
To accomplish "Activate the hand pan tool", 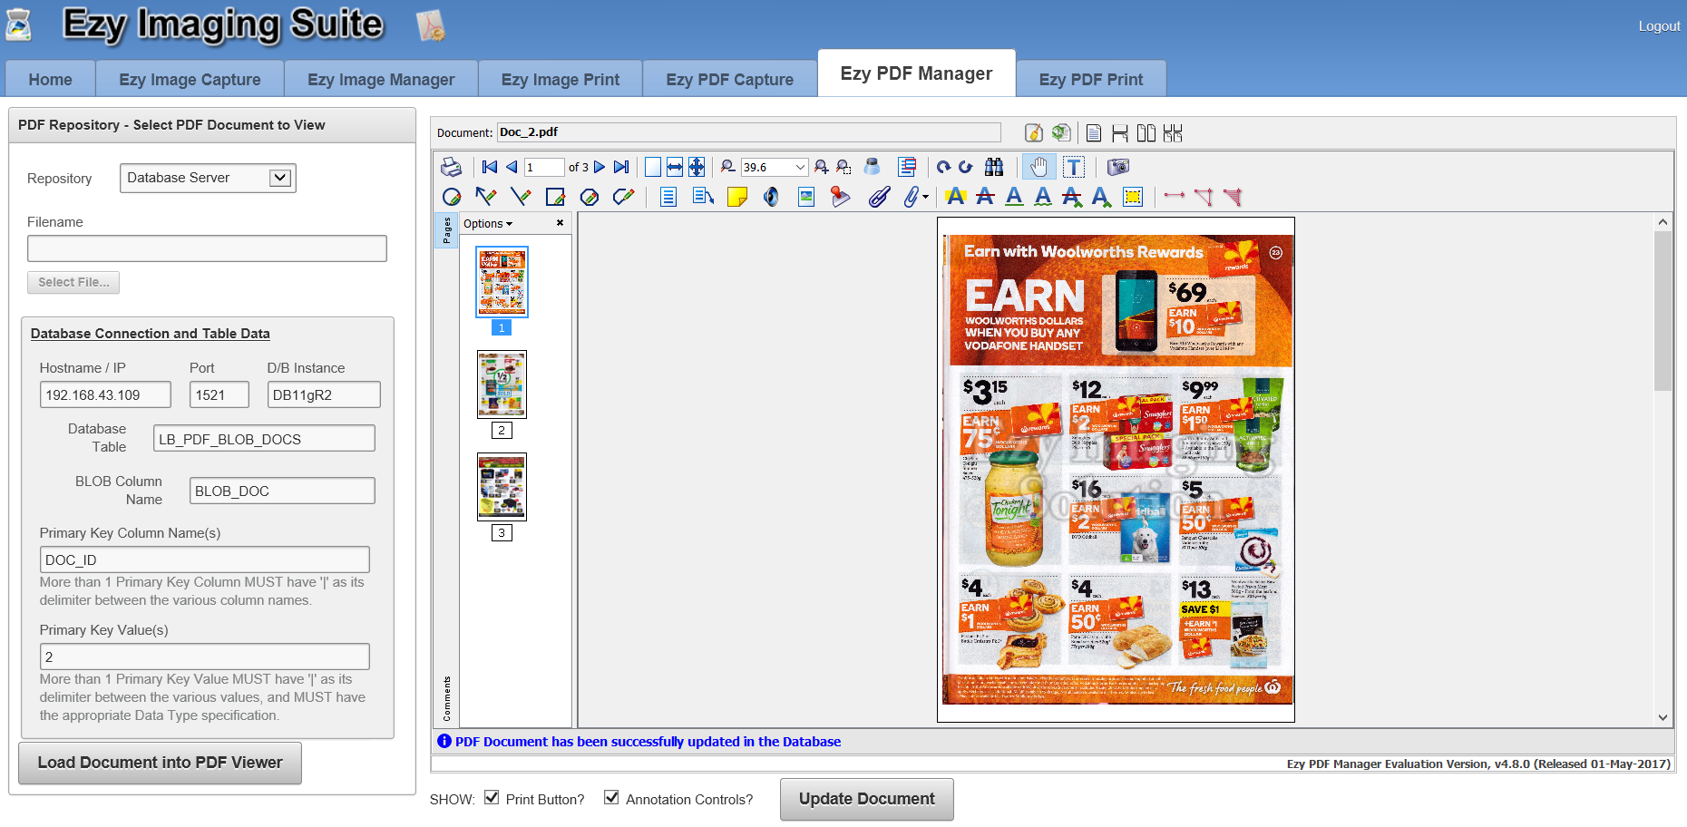I will [1039, 167].
